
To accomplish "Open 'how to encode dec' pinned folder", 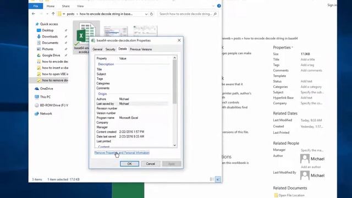I will point(55,62).
